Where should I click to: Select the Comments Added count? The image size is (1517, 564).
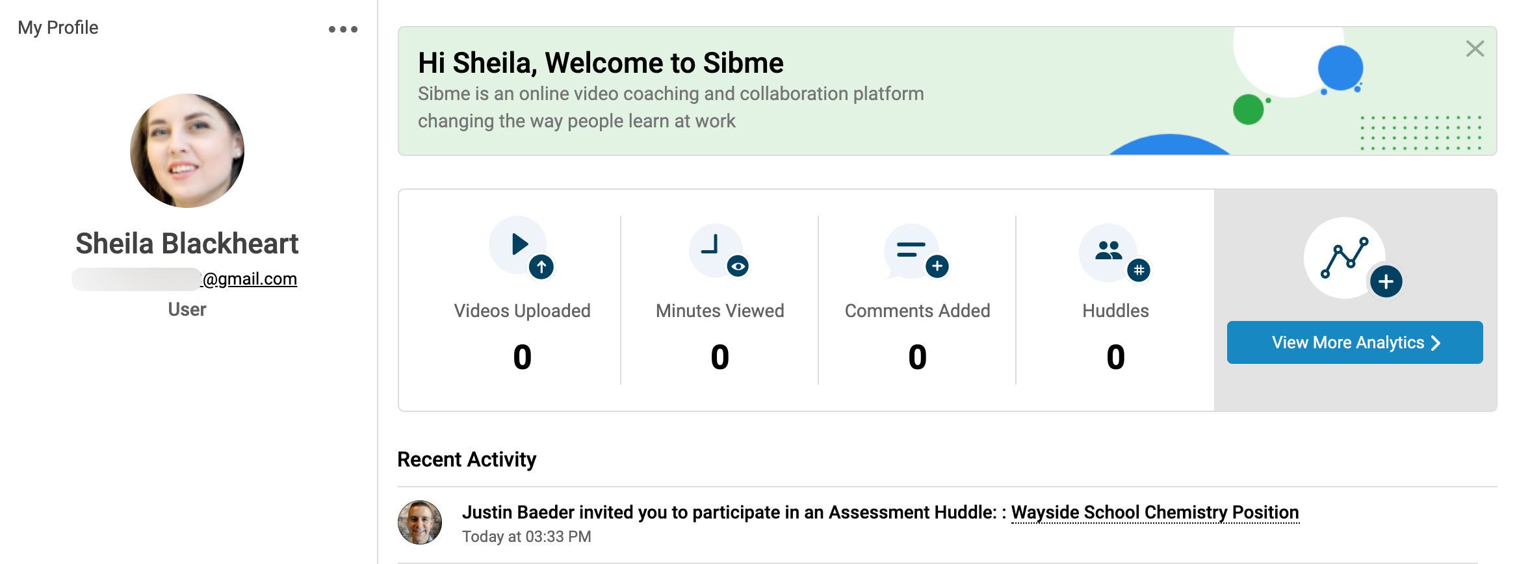tap(918, 357)
